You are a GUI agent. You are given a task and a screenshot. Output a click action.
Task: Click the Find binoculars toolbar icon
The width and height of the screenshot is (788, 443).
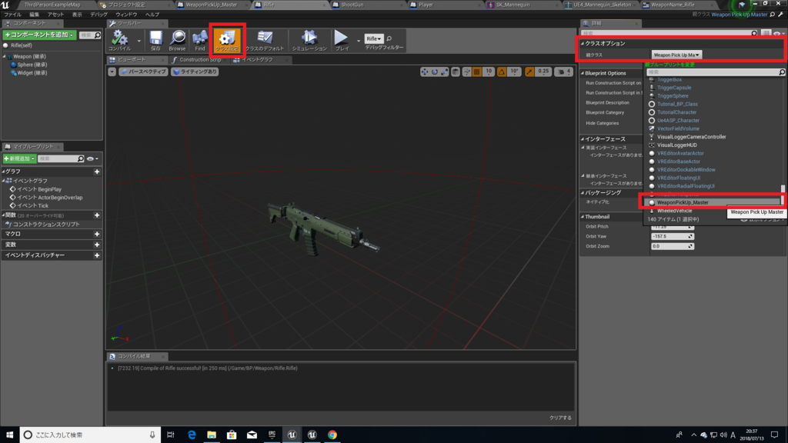coord(199,40)
